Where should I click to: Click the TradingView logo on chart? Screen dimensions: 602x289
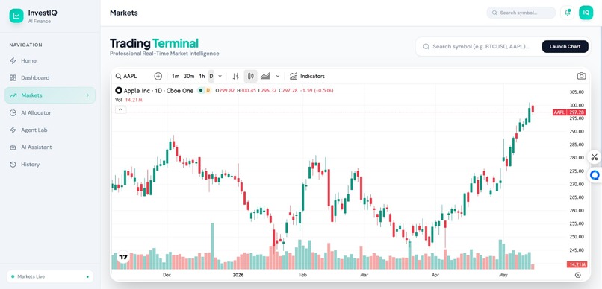click(x=123, y=257)
